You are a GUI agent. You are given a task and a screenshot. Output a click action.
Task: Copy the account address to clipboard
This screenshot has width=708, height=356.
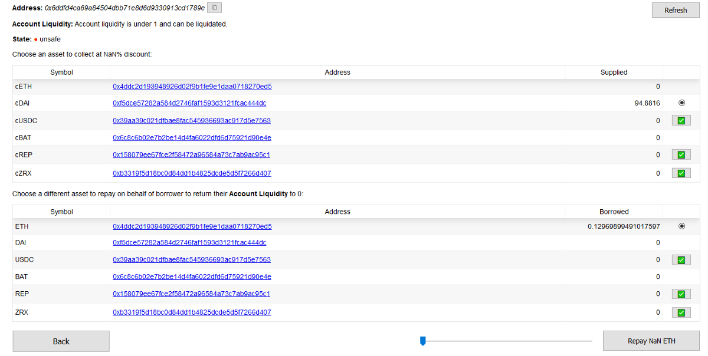[x=215, y=8]
